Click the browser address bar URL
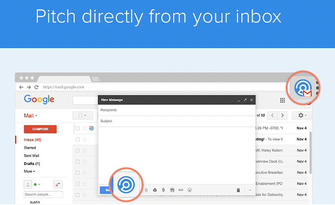 [x=63, y=87]
